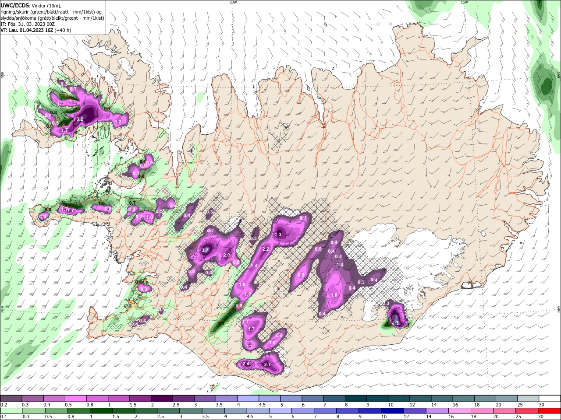Image resolution: width=561 pixels, height=420 pixels.
Task: Click the 2.8 value near the south coast
Action: click(x=246, y=364)
